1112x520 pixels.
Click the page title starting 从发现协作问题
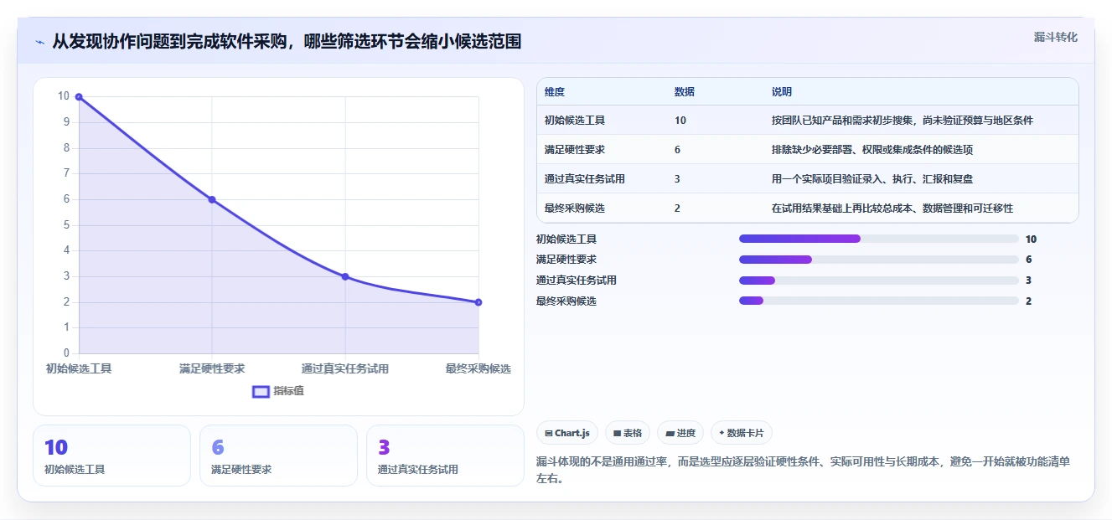coord(287,41)
